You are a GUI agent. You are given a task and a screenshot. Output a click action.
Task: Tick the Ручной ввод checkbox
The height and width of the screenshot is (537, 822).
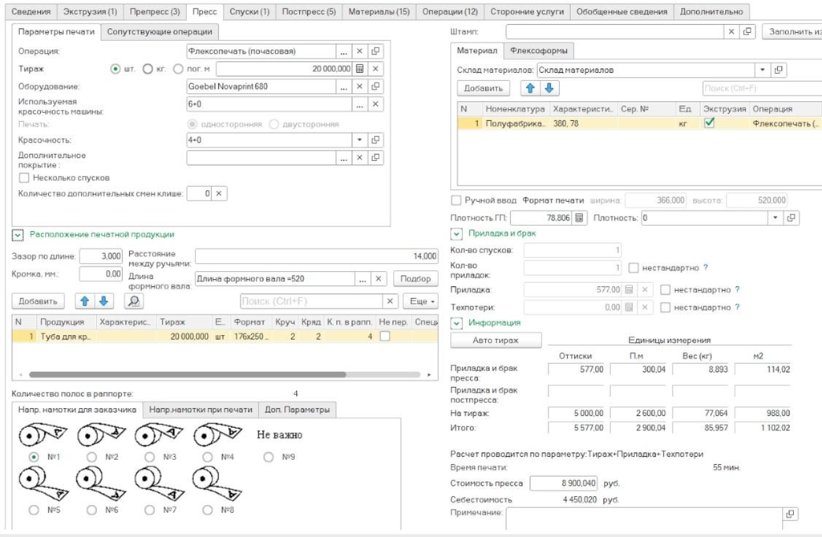(456, 200)
